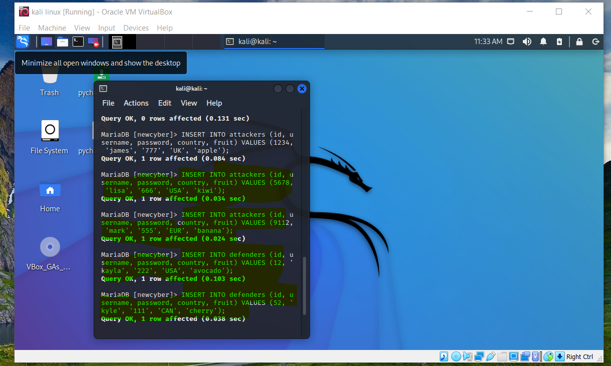Open the VirtualBox optical disk status icon
611x366 pixels.
coord(456,356)
